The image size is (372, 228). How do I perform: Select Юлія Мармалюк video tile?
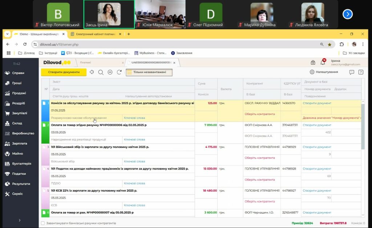click(x=160, y=14)
